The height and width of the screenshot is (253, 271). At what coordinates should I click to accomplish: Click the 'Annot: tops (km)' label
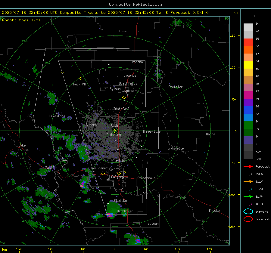[x=21, y=20]
